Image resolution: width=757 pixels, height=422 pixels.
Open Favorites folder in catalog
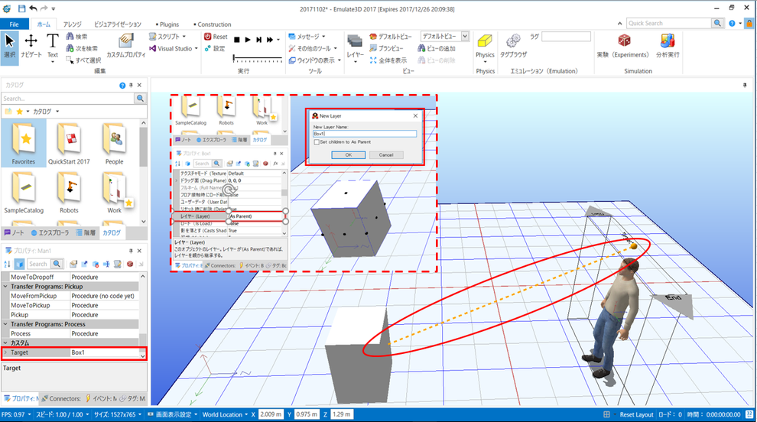24,144
